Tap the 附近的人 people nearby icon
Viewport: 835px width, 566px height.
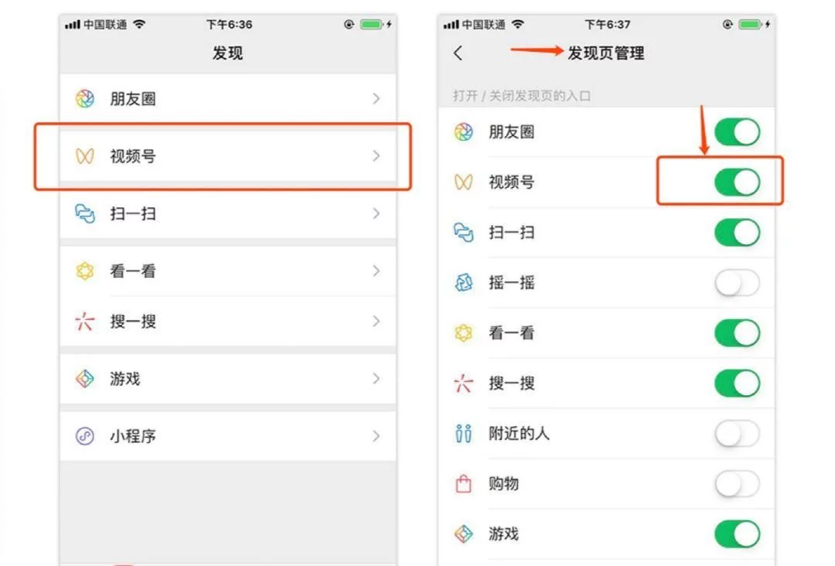point(463,434)
